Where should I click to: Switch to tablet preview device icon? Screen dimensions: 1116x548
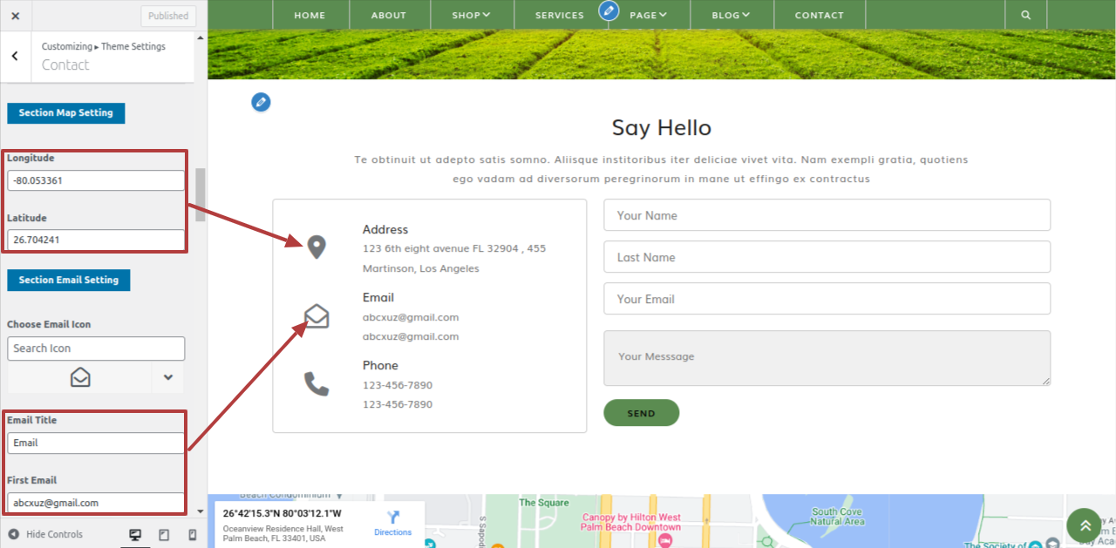164,534
